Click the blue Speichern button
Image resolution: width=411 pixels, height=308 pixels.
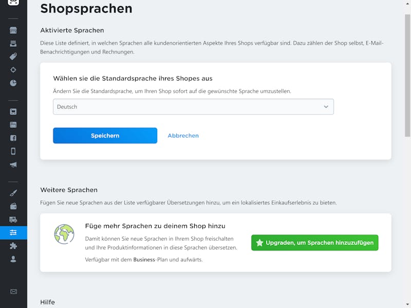[x=105, y=136]
